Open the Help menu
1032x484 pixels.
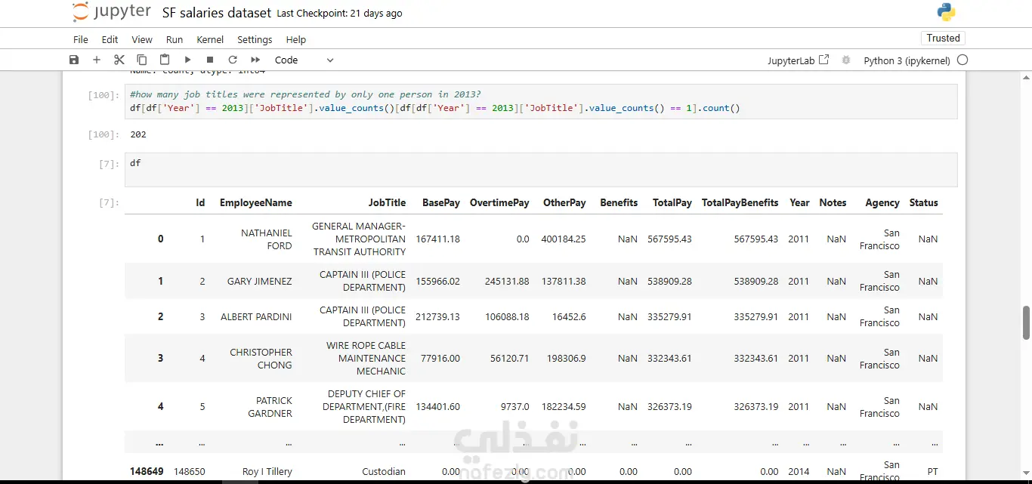point(296,39)
